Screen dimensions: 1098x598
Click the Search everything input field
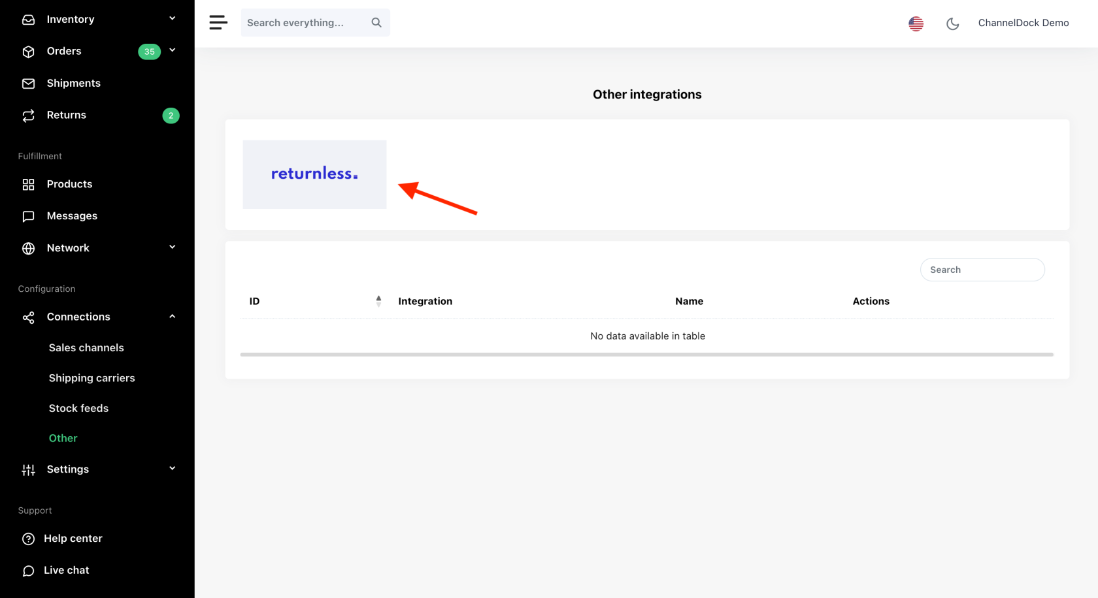(316, 23)
